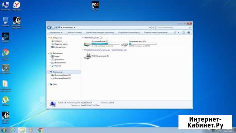Collapse the removable storage devices group
Image resolution: width=236 pixels, height=133 pixels.
coord(83,50)
